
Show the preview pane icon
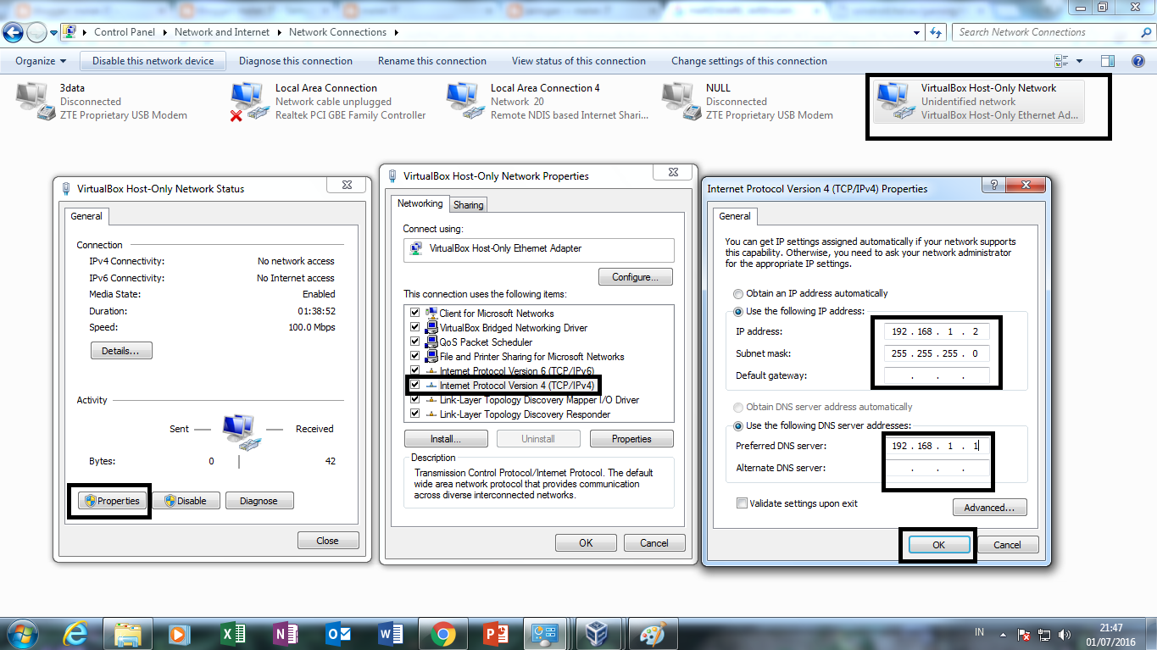coord(1108,61)
